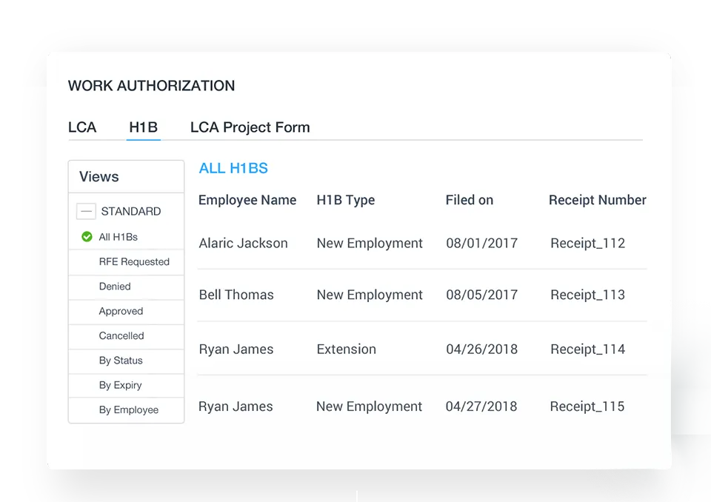711x502 pixels.
Task: Open the Bell Thomas record
Action: pos(236,295)
